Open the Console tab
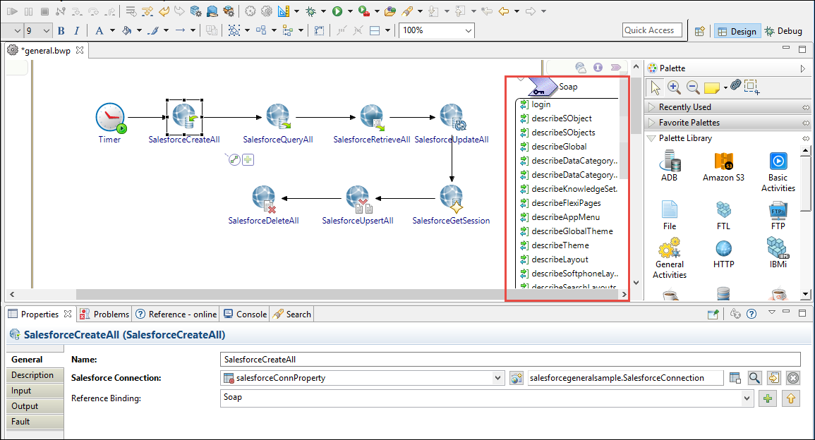This screenshot has height=440, width=815. point(246,314)
